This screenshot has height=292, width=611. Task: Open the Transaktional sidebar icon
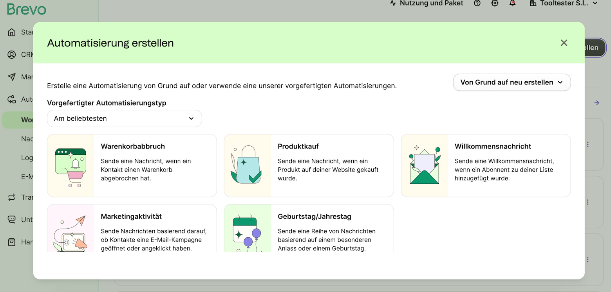(x=13, y=197)
